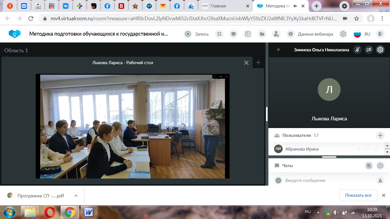Viewport: 390px width, 219px height.
Task: Open Word from the taskbar
Action: 89,212
